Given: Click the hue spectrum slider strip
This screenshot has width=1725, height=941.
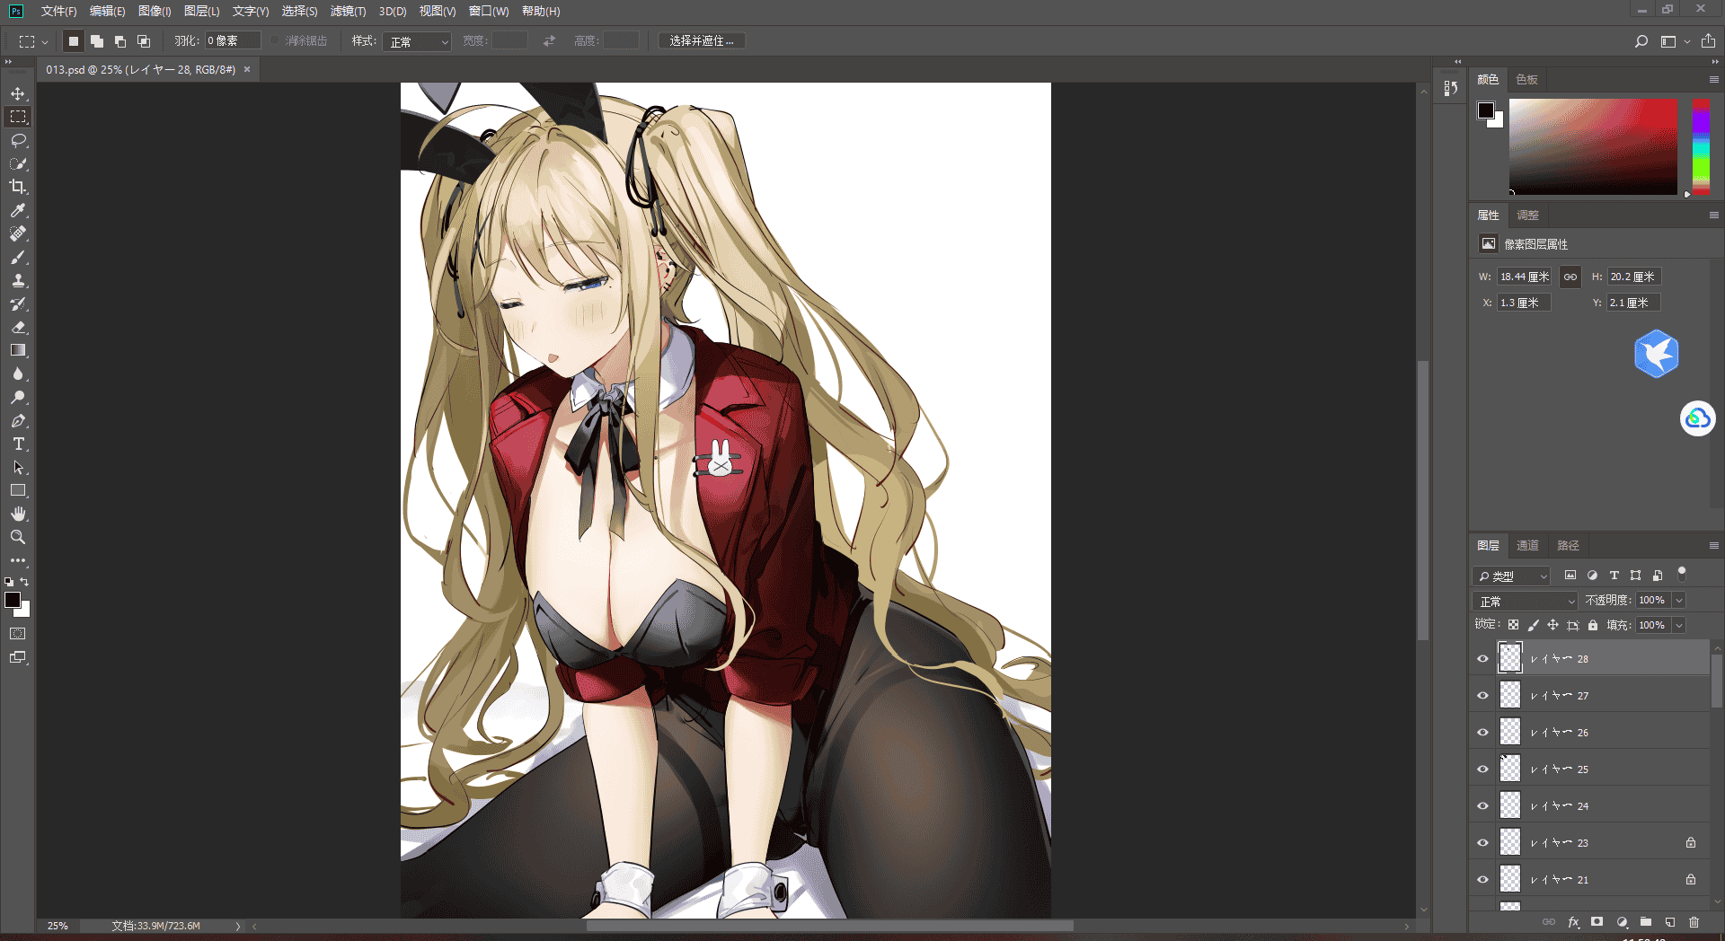Looking at the screenshot, I should tap(1701, 146).
